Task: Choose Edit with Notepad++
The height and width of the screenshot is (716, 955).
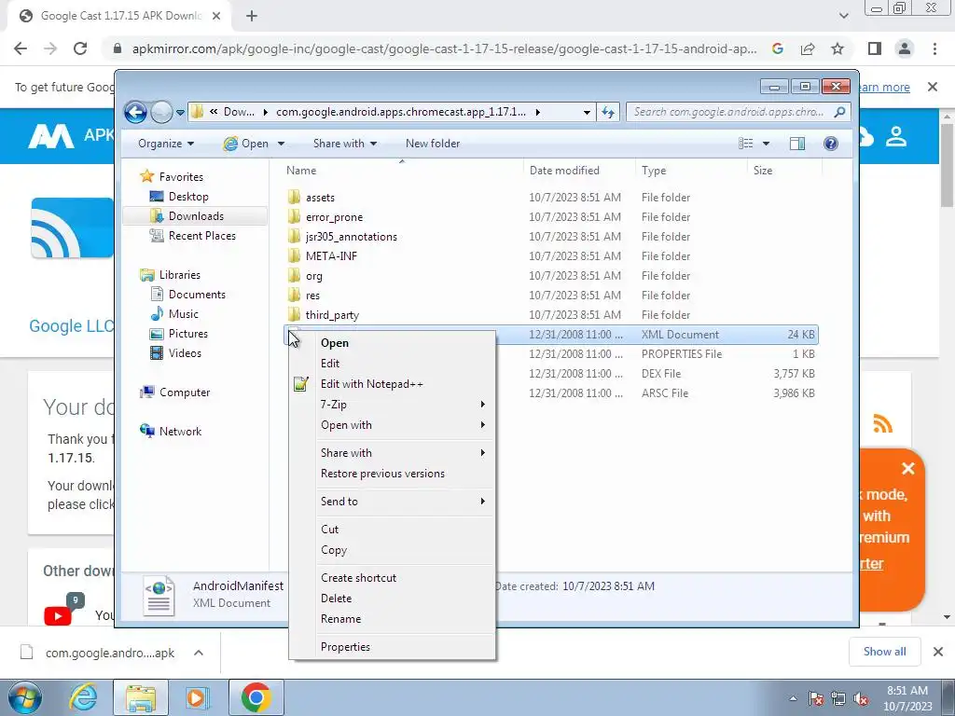Action: 371,384
